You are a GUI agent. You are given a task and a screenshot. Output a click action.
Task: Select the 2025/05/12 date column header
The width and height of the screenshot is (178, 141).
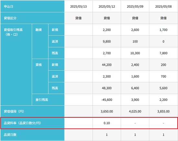[107, 6]
